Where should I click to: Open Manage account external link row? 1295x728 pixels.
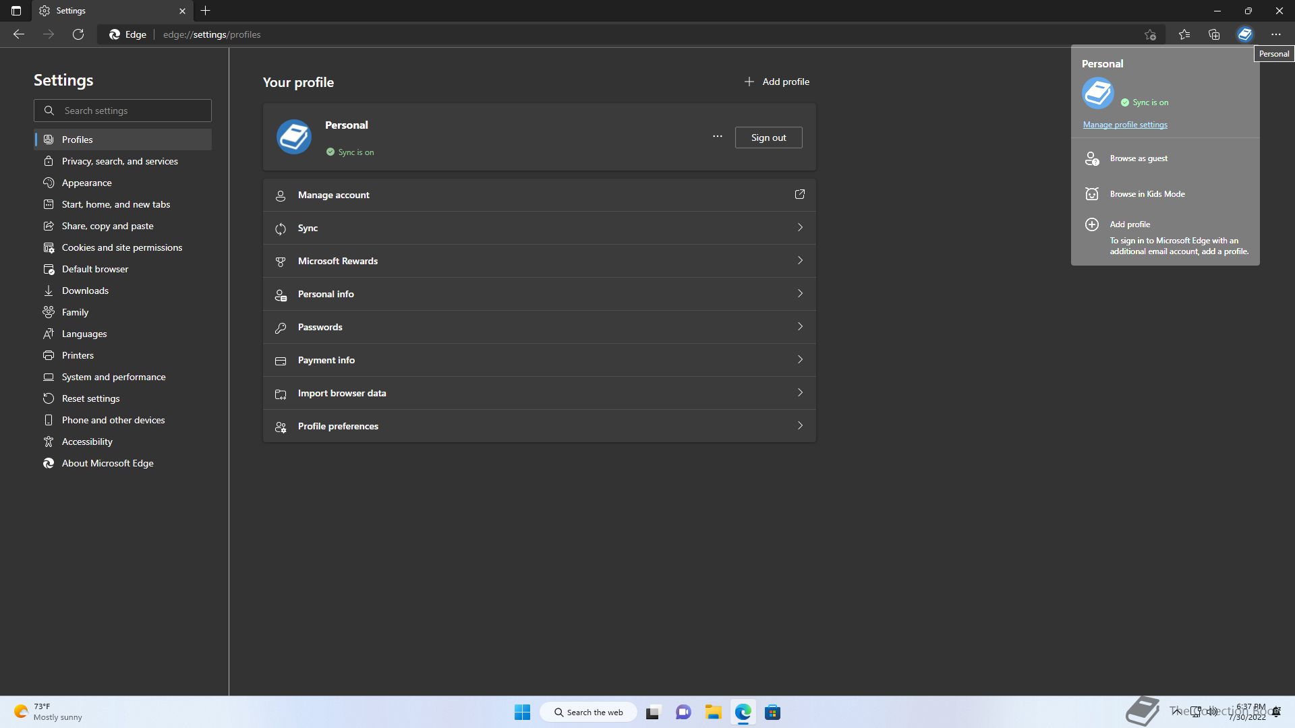(x=540, y=195)
